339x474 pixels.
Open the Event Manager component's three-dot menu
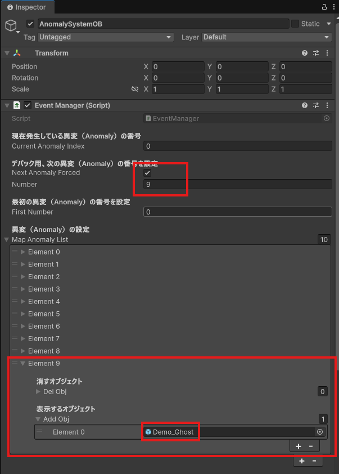(x=327, y=105)
